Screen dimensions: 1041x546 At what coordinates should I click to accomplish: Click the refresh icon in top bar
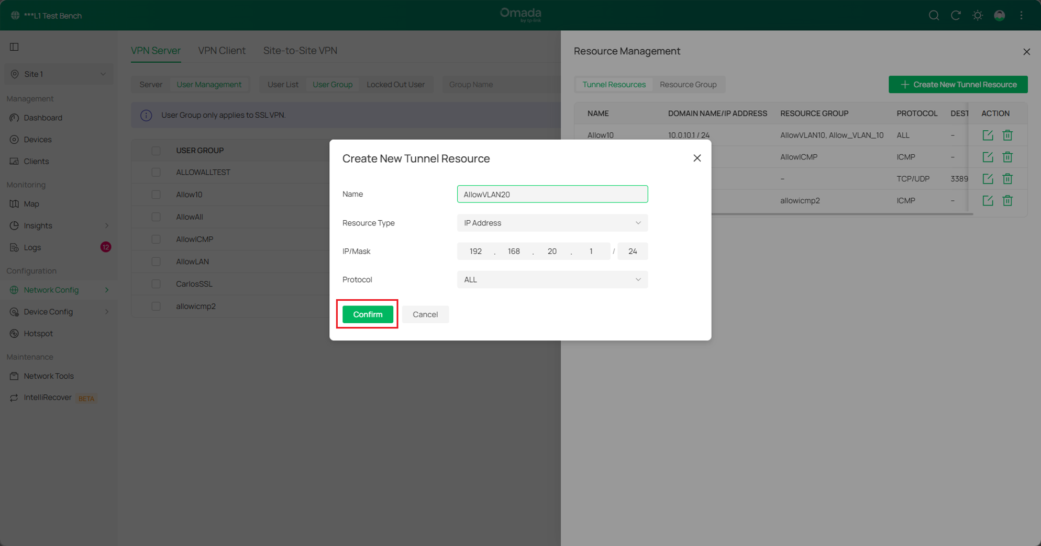coord(956,15)
